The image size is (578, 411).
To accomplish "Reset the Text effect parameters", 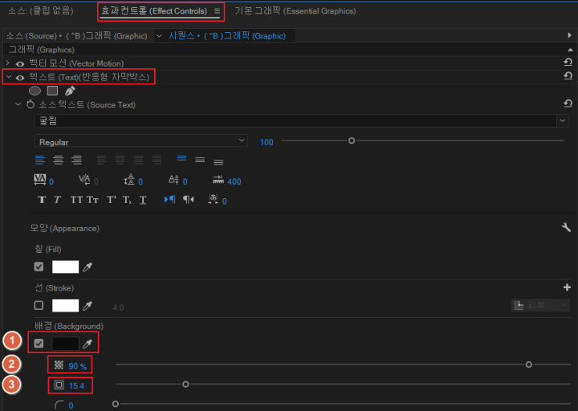I will pos(568,76).
